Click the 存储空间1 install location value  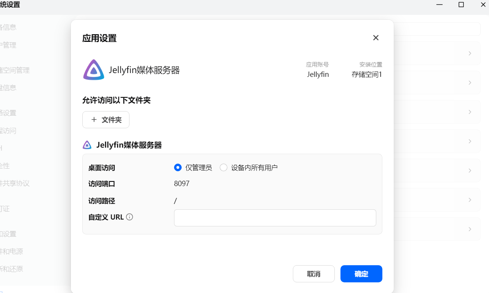(367, 75)
